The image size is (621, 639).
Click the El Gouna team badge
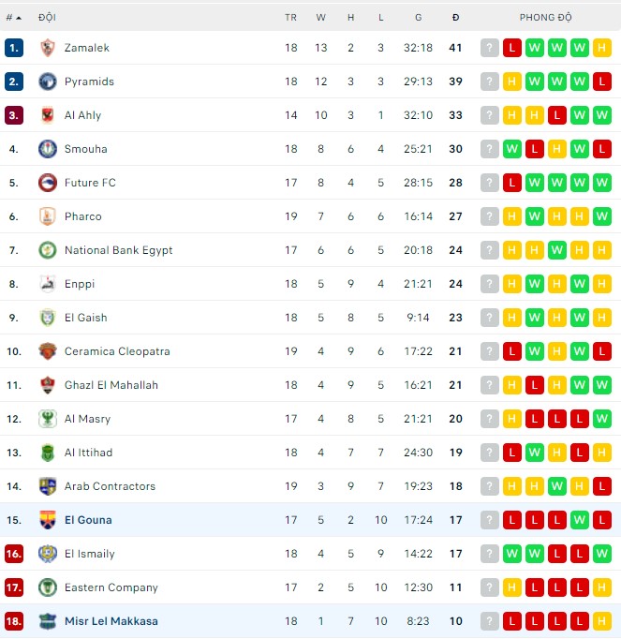pyautogui.click(x=48, y=520)
